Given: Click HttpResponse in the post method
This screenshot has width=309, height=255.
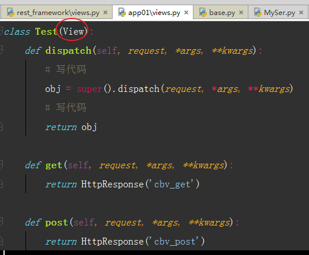Looking at the screenshot, I should [112, 242].
